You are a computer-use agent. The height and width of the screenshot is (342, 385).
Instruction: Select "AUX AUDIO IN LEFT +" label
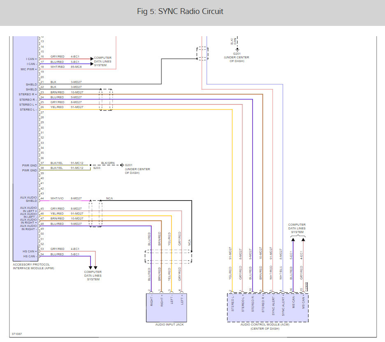coord(28,210)
